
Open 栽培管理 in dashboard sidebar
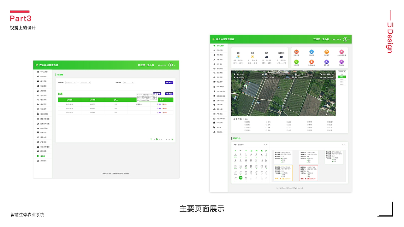(219, 77)
